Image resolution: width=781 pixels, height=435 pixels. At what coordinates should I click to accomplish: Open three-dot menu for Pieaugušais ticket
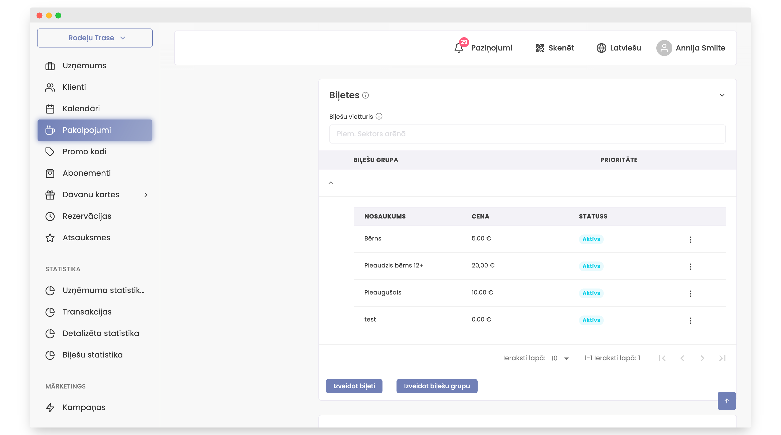click(x=690, y=294)
